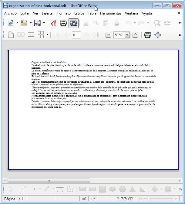
Task: Click Página 1 / 1 in status bar
Action: coord(14,199)
